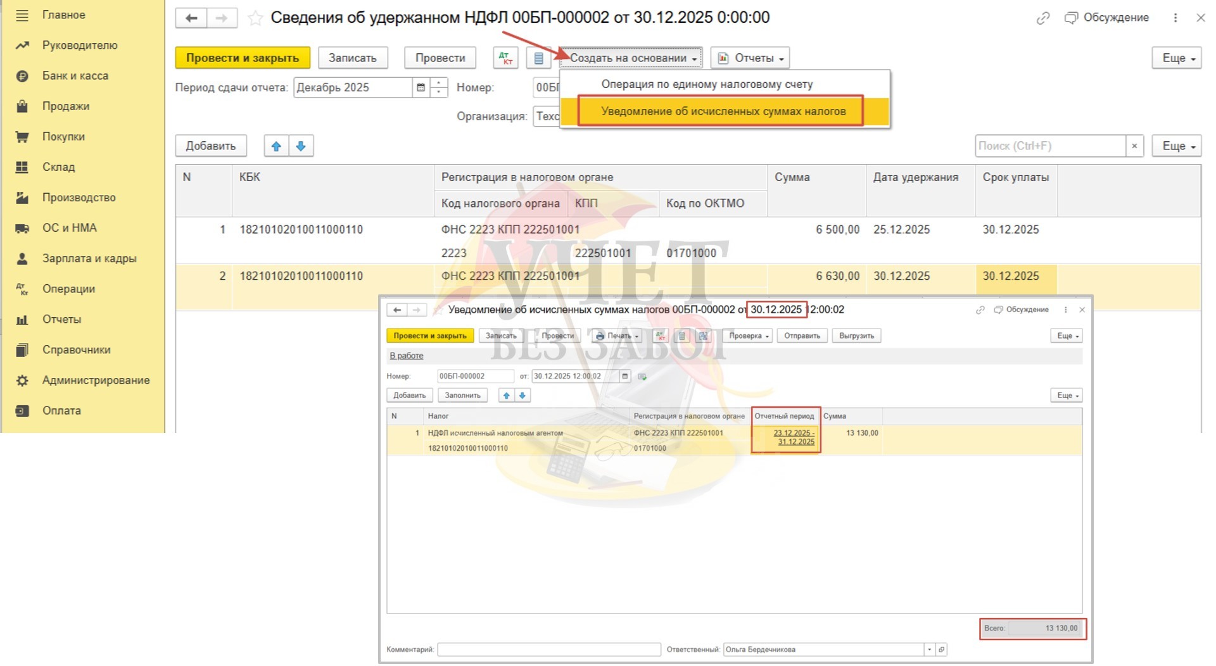Expand the Создать на основании dropdown
This screenshot has width=1216, height=666.
tap(632, 58)
